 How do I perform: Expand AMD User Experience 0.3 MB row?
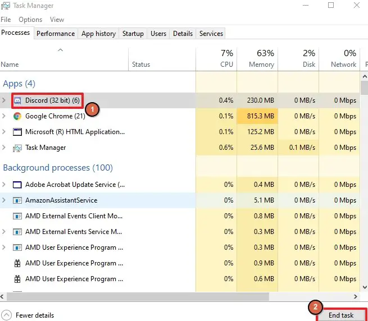coord(4,247)
